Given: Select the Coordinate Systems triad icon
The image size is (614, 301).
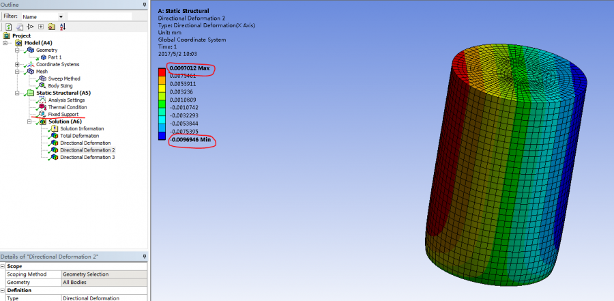Looking at the screenshot, I should point(31,64).
